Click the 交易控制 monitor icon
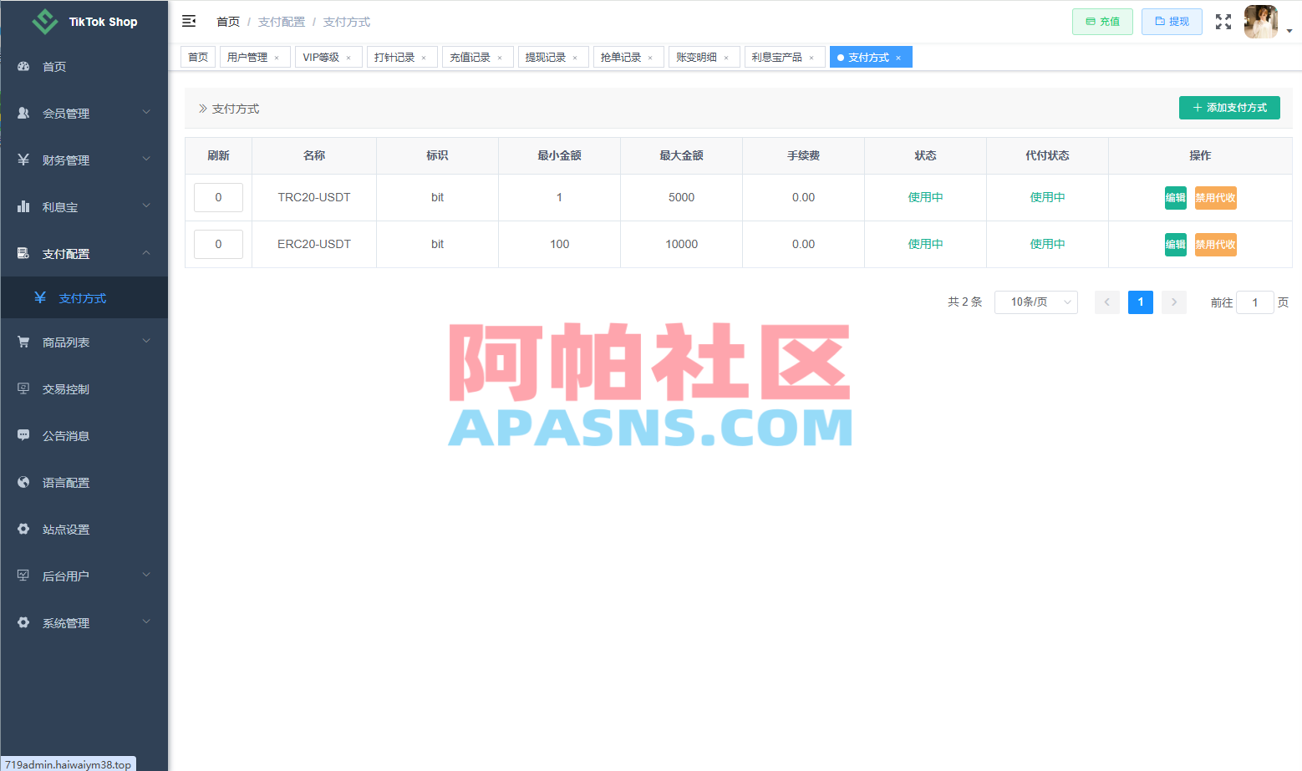Image resolution: width=1302 pixels, height=771 pixels. (23, 388)
